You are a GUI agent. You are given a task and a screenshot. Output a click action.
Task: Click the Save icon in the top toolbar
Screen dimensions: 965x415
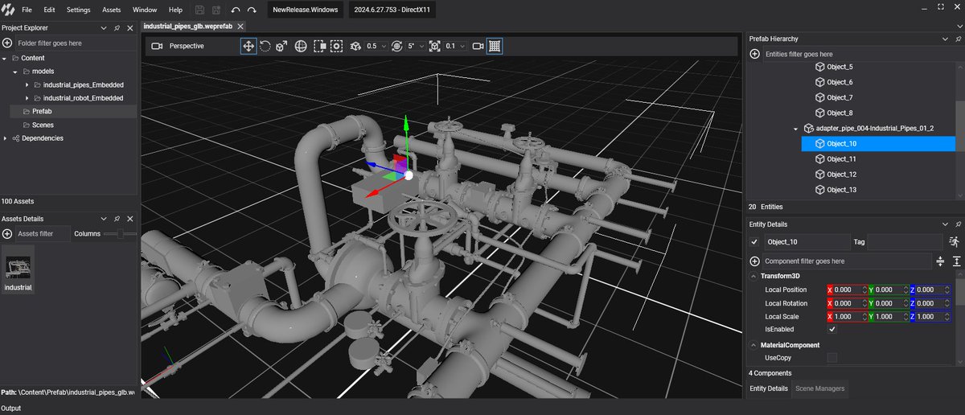[x=200, y=10]
